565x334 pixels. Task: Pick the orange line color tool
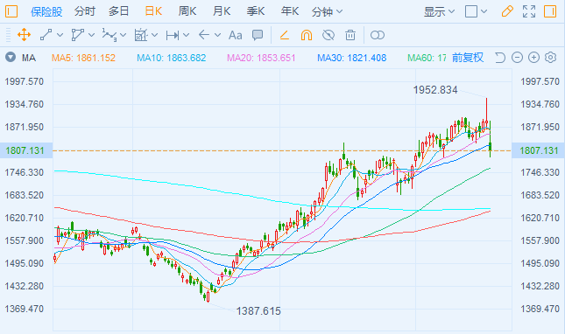tap(285, 35)
